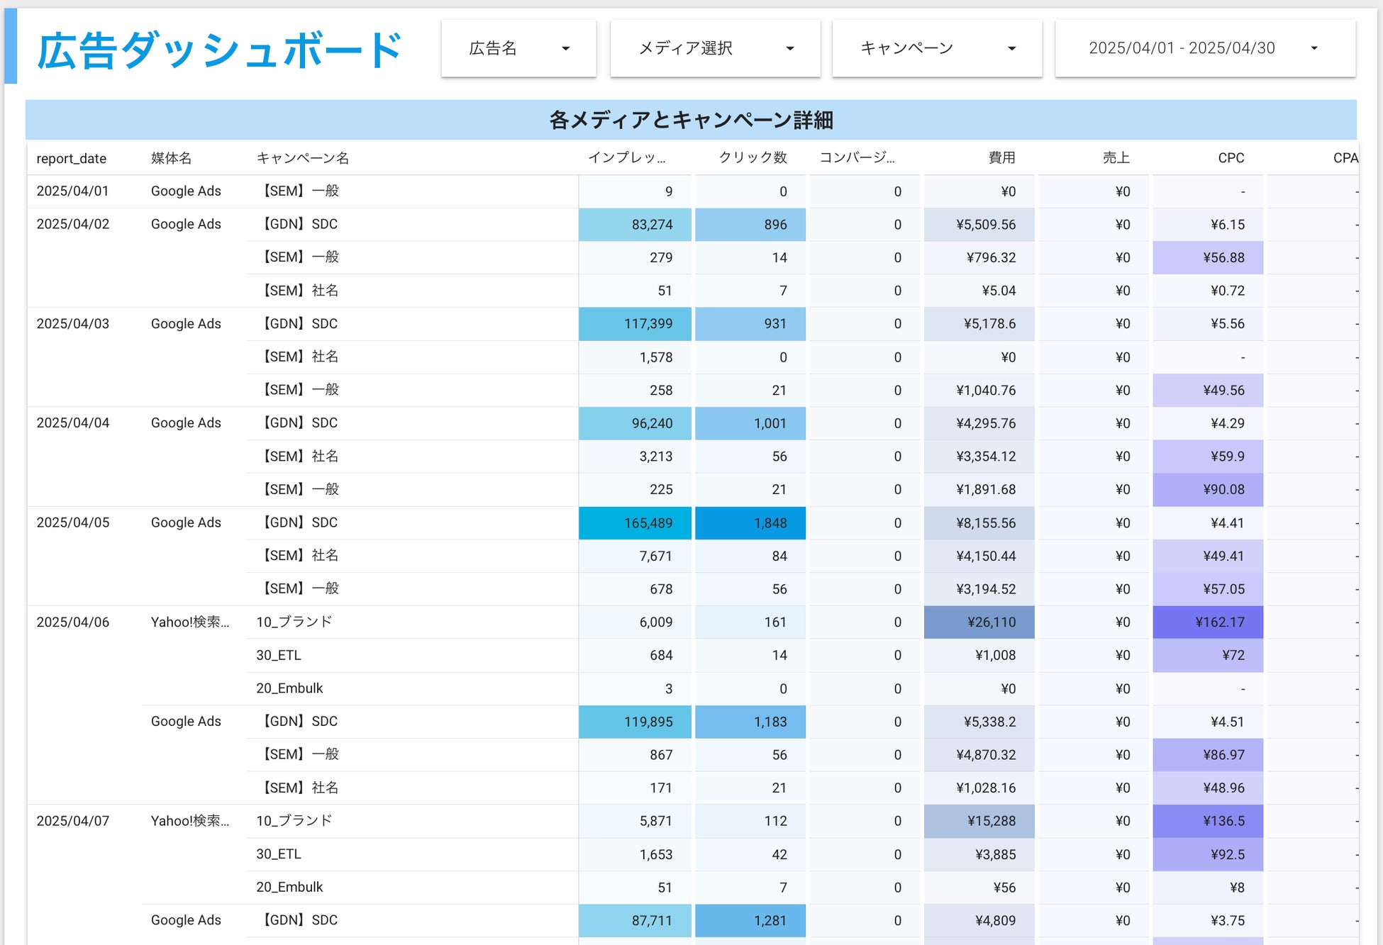This screenshot has height=945, width=1383.
Task: Sort by report_date column header
Action: click(x=72, y=158)
